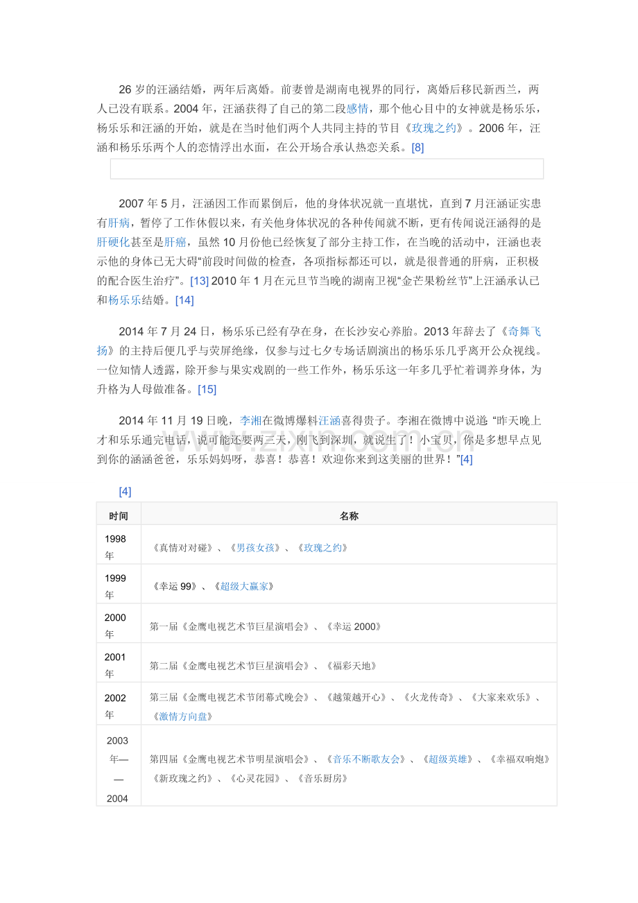The image size is (638, 903).
Task: Click the 玫瑰之约 link in the 2004 paragraph
Action: click(x=434, y=128)
